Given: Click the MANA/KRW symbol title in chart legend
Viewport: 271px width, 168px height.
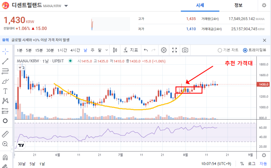Looking at the screenshot, I should (x=28, y=61).
